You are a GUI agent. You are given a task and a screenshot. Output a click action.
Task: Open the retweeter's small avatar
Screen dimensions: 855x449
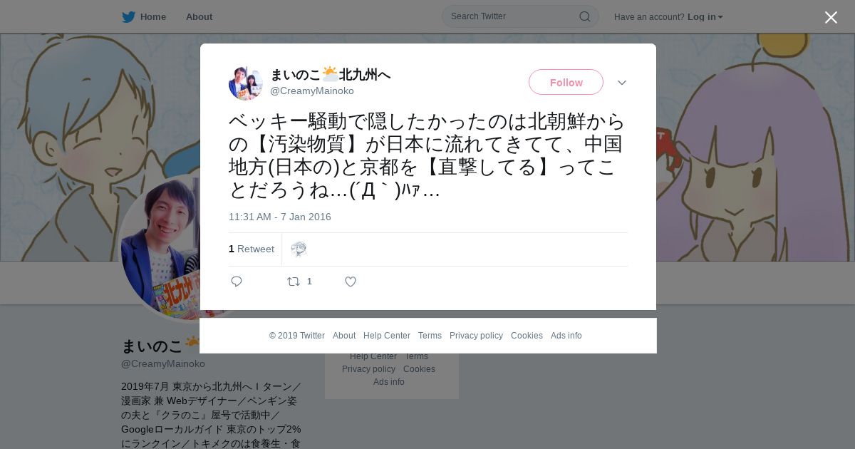(299, 249)
